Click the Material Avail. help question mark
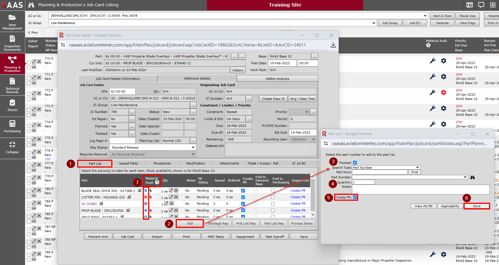This screenshot has height=265, width=499. click(157, 182)
